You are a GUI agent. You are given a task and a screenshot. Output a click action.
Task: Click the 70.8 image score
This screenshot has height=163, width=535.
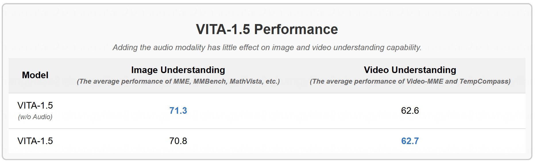[x=178, y=141]
